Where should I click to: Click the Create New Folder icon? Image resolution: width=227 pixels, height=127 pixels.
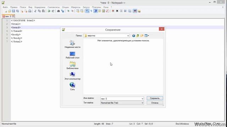coord(142,36)
